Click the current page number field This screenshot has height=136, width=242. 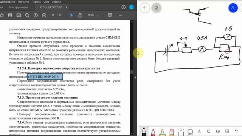point(53,15)
